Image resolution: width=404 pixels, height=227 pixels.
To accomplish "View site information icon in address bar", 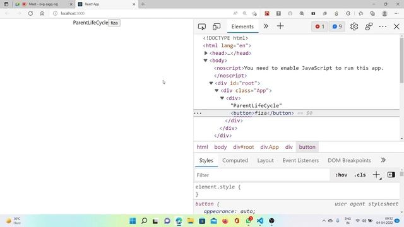I will point(55,13).
